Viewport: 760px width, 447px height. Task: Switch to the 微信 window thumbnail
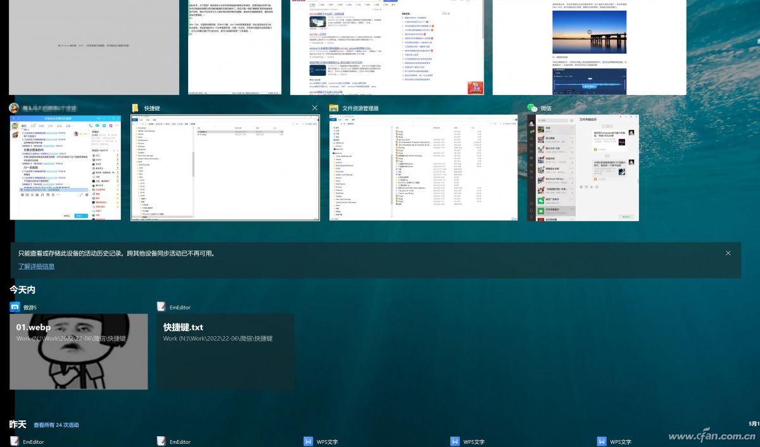[583, 168]
